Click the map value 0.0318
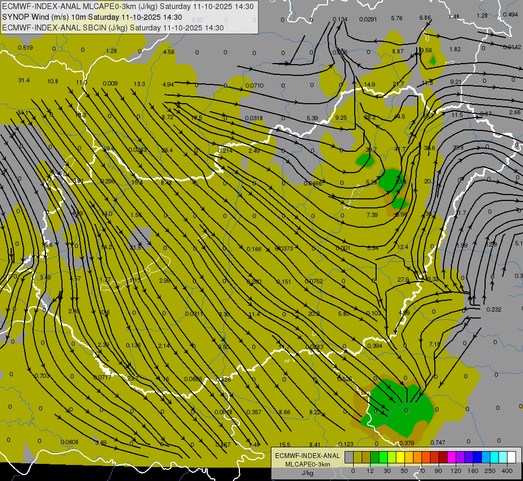This screenshot has height=481, width=523. click(x=254, y=118)
